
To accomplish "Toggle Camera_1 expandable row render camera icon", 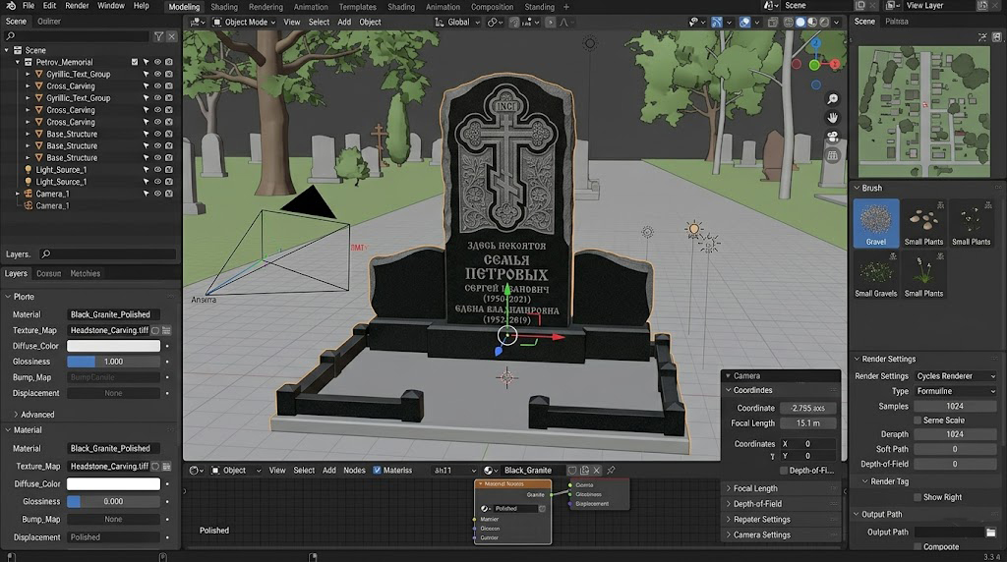I will (169, 194).
